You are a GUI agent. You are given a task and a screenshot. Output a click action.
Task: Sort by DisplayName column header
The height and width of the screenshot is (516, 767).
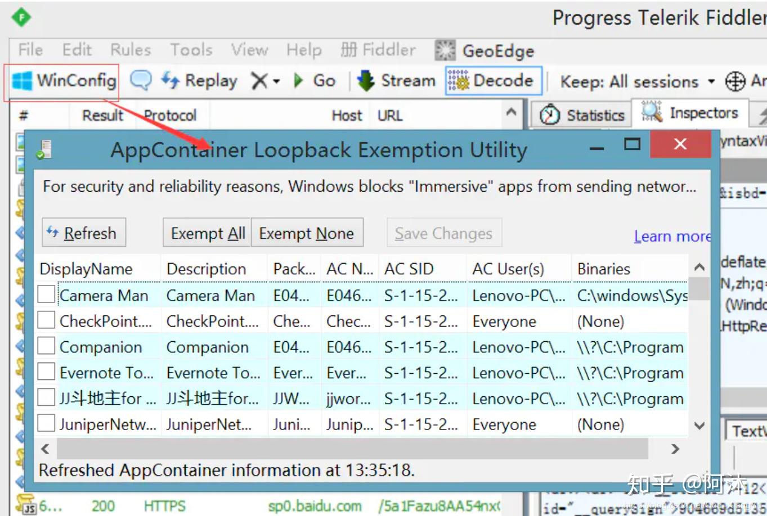coord(98,269)
